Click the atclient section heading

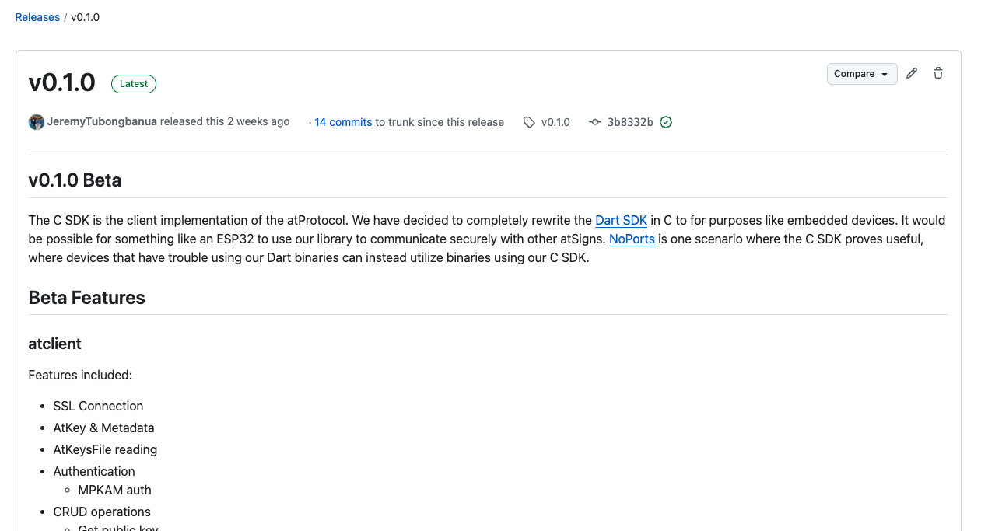54,344
